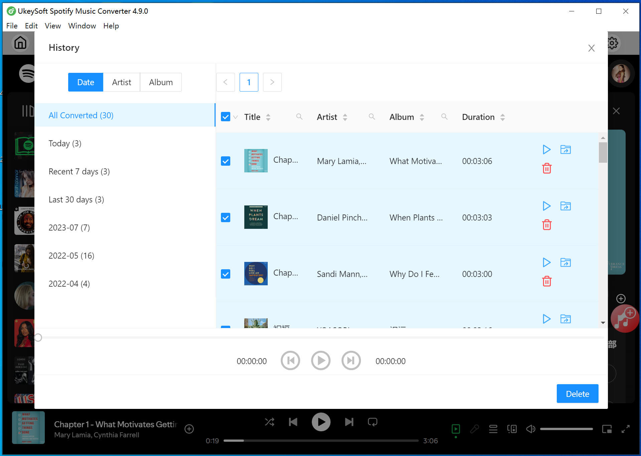Play the track in Spotify bottom bar

point(321,422)
